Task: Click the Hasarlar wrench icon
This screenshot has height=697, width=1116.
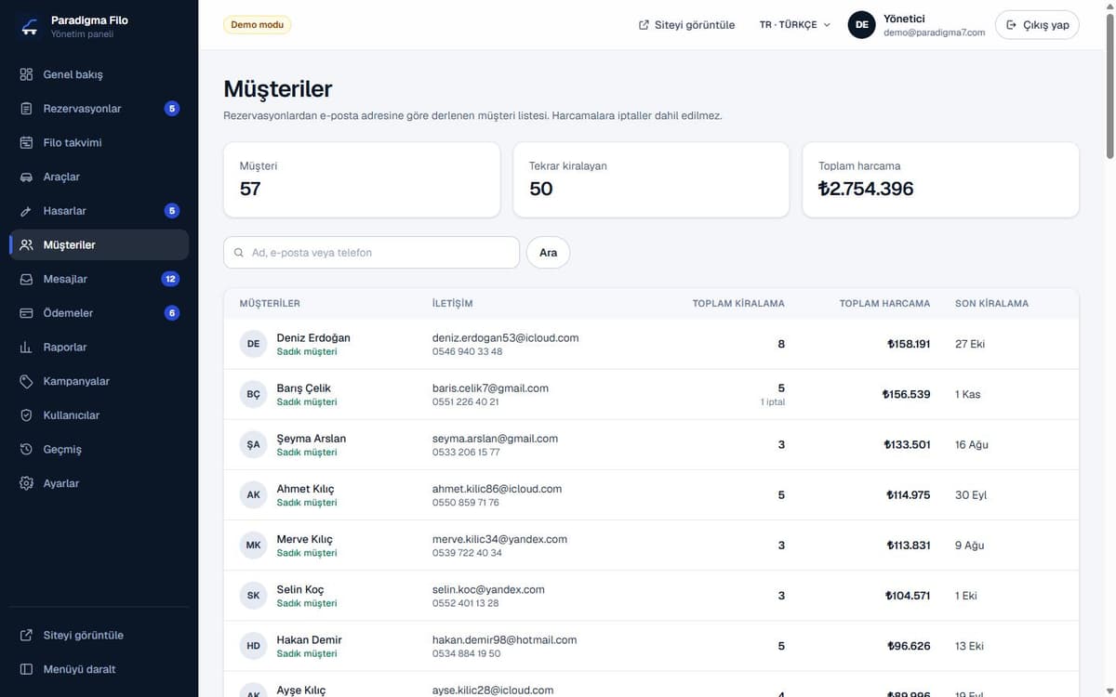Action: tap(26, 211)
